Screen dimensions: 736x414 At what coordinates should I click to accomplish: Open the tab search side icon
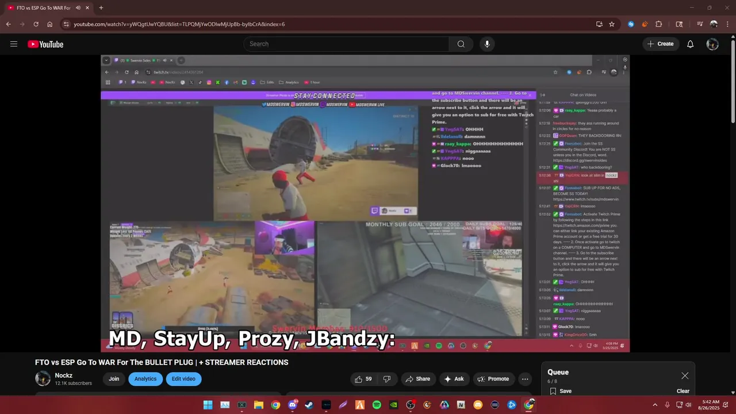(679, 24)
